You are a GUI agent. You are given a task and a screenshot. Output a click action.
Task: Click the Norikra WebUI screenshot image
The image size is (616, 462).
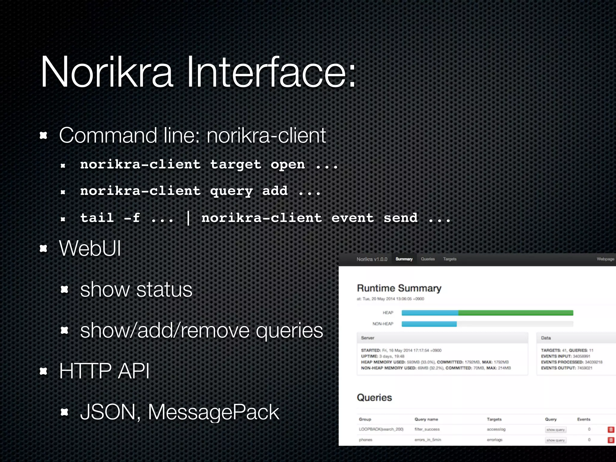(x=477, y=350)
